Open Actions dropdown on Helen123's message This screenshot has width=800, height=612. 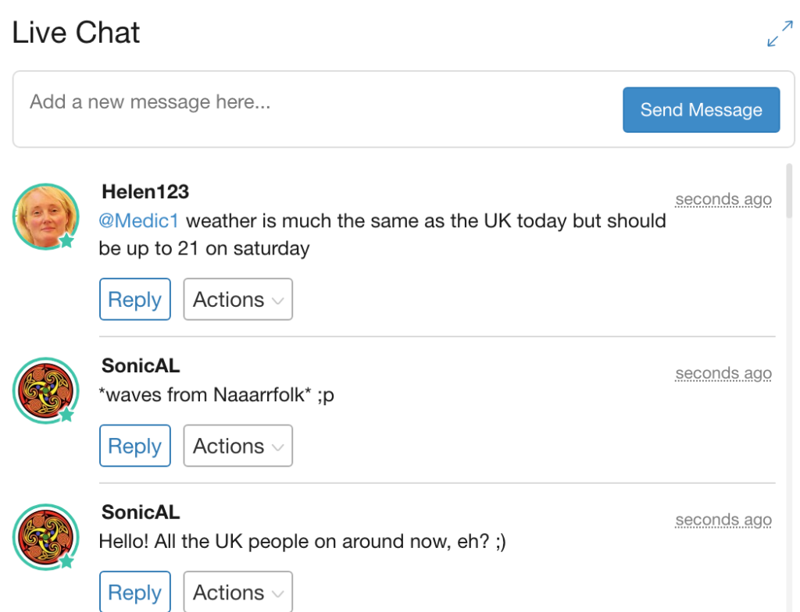(x=237, y=300)
